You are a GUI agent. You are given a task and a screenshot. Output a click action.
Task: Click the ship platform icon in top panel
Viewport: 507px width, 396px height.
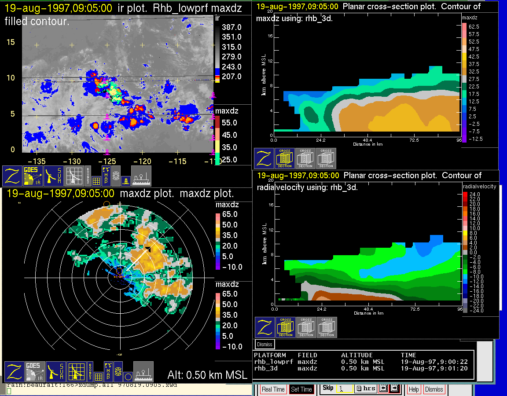(x=141, y=176)
